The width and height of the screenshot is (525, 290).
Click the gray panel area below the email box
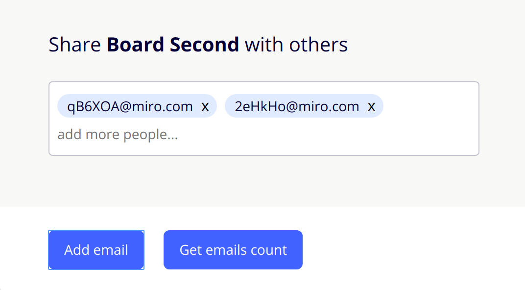click(x=263, y=181)
